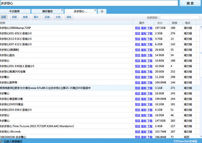Show only 压缩 archive results
The width and height of the screenshot is (202, 143).
pyautogui.click(x=47, y=17)
